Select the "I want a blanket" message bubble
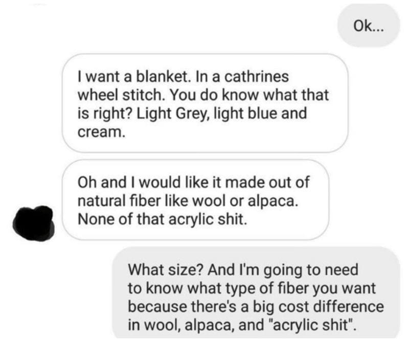 (x=205, y=103)
